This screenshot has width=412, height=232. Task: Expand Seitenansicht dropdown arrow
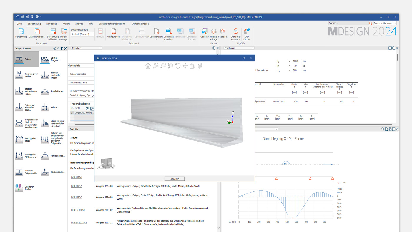pyautogui.click(x=156, y=39)
